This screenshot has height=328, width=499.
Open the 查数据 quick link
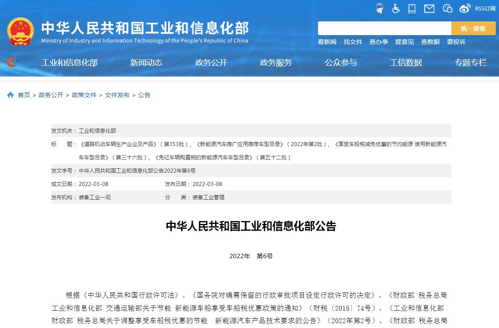[x=430, y=42]
